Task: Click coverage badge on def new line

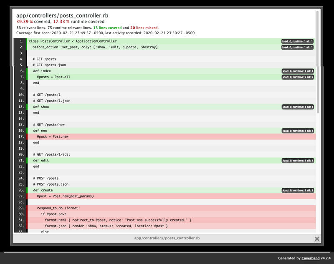Action: [x=298, y=131]
